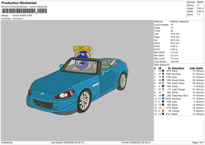This screenshot has width=205, height=145.
Task: Choose the White swatch with 403 stitches
Action: [x=163, y=92]
